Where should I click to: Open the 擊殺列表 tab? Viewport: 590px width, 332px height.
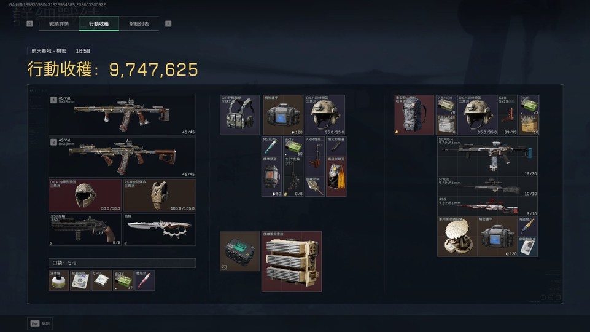click(x=139, y=24)
